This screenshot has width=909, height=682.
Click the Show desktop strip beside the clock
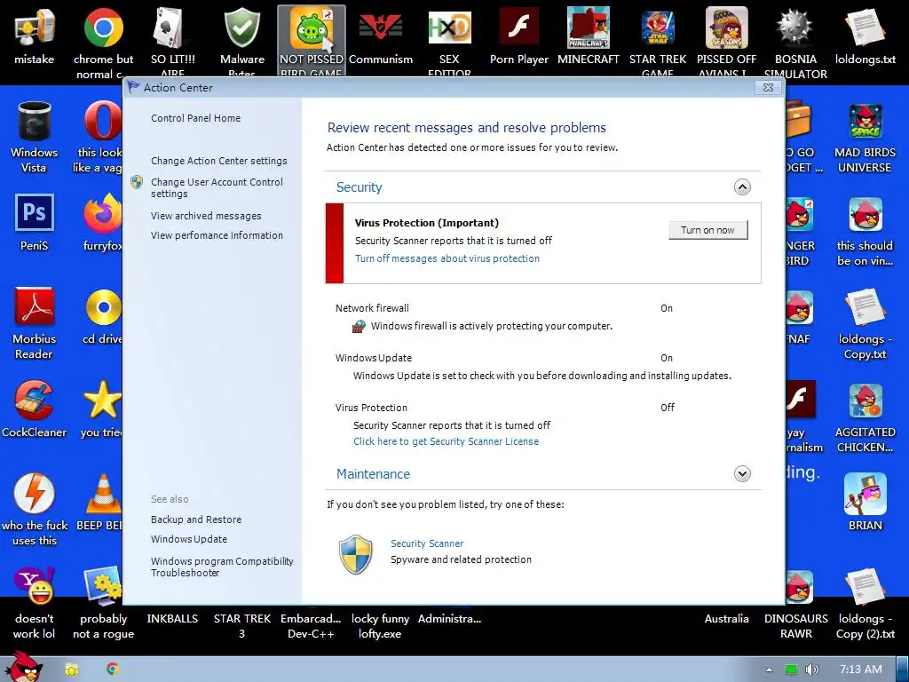[x=903, y=670]
